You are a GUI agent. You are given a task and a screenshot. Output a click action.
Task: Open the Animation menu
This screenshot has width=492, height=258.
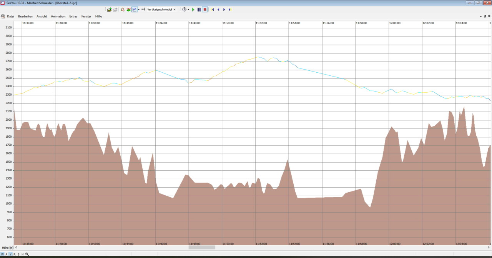(x=58, y=17)
